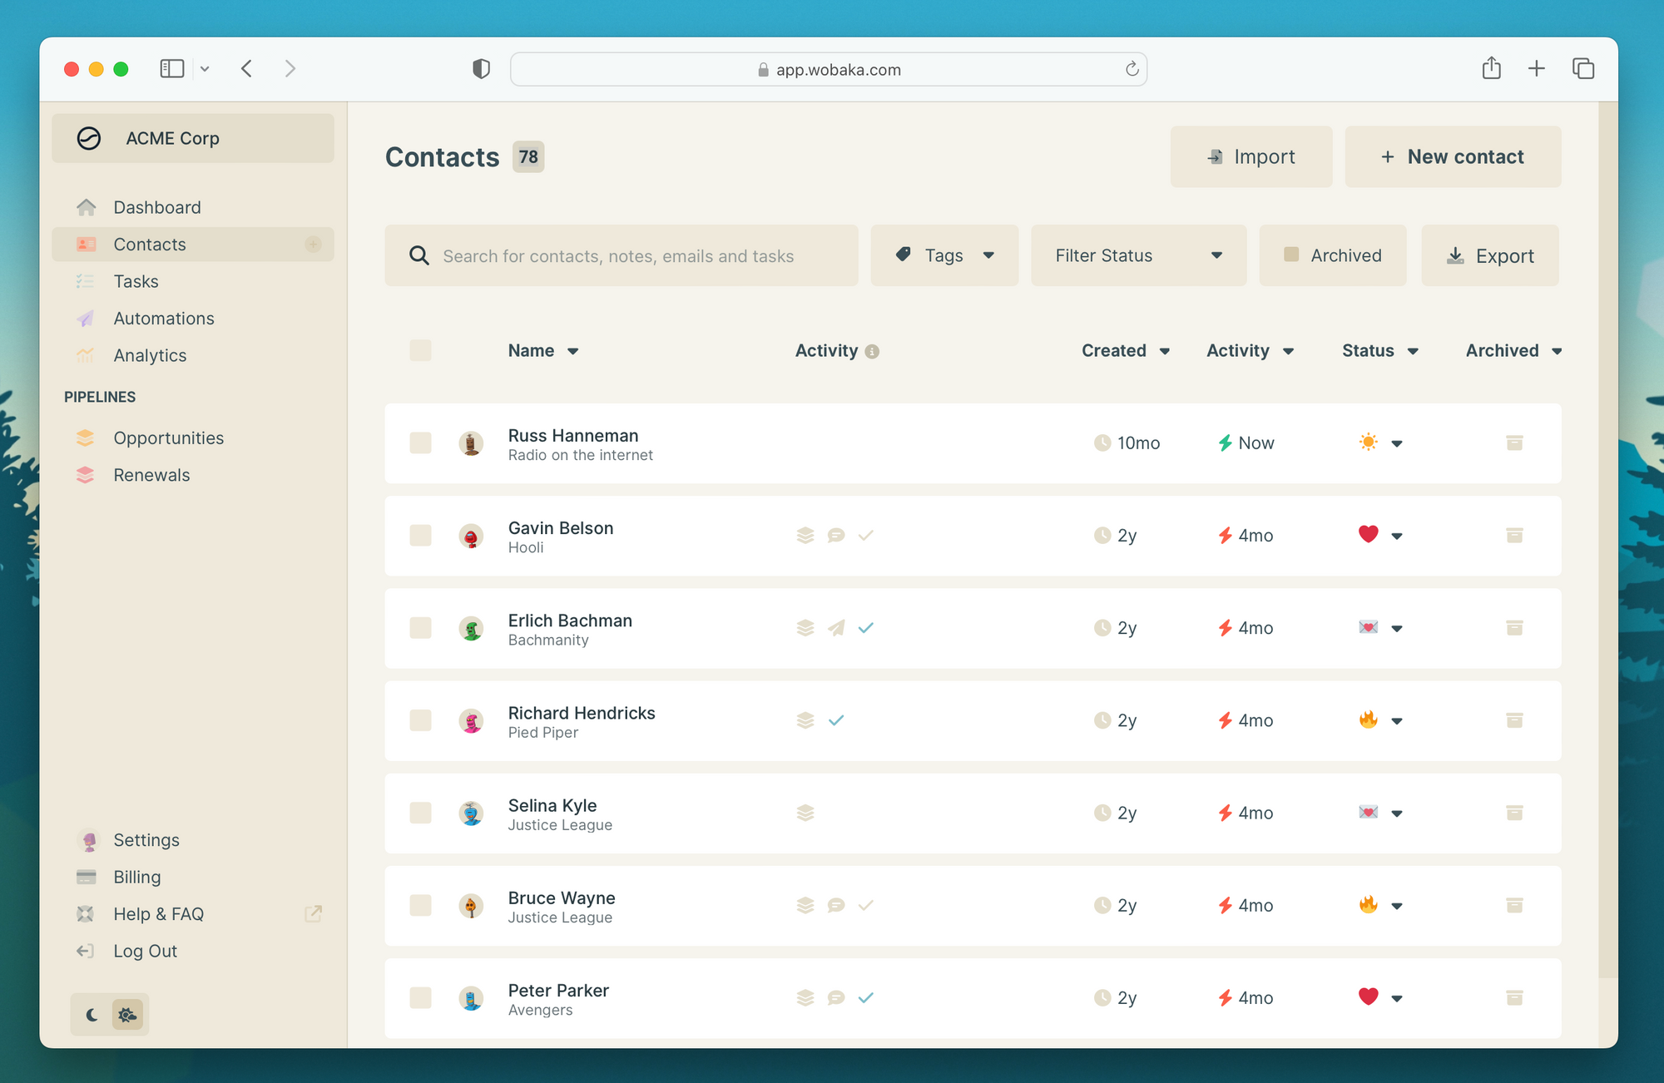Click Selina Kyle's pipeline layers icon
1664x1083 pixels.
tap(805, 813)
